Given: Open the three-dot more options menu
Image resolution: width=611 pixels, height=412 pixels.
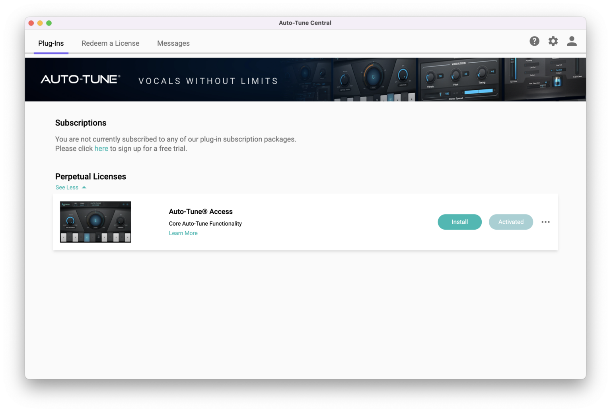Looking at the screenshot, I should 545,222.
